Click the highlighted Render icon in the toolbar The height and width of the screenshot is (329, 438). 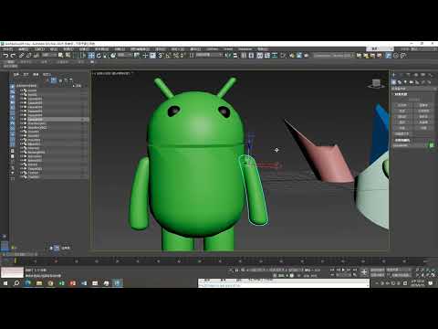[389, 56]
